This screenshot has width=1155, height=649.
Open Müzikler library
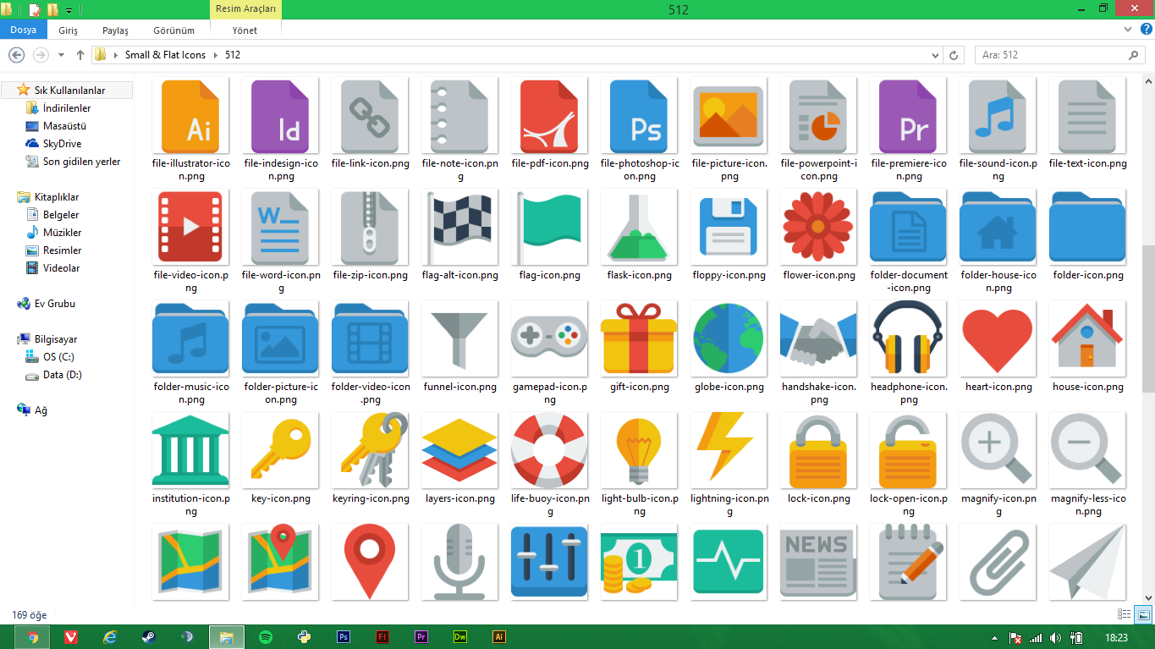[x=62, y=233]
